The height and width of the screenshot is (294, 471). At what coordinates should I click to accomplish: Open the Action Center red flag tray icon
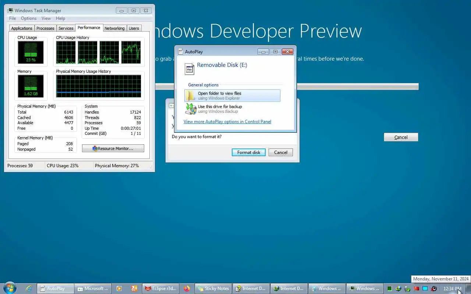point(416,289)
